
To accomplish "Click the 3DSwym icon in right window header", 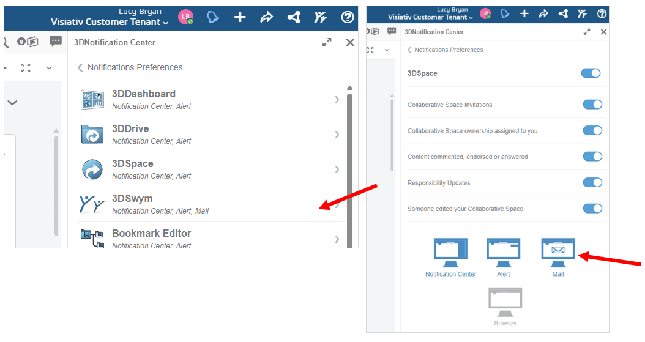I will 582,13.
